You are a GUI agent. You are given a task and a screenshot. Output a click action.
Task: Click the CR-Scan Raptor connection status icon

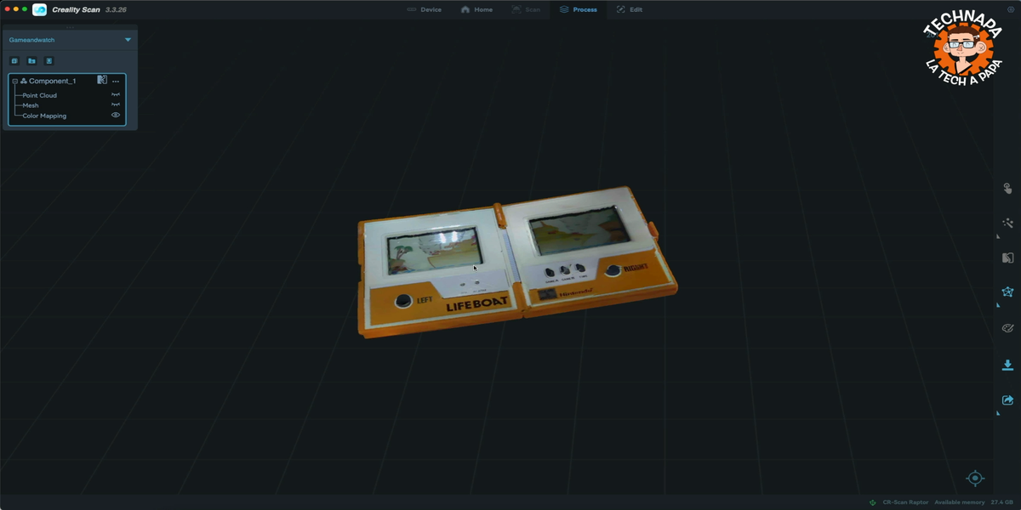point(872,502)
